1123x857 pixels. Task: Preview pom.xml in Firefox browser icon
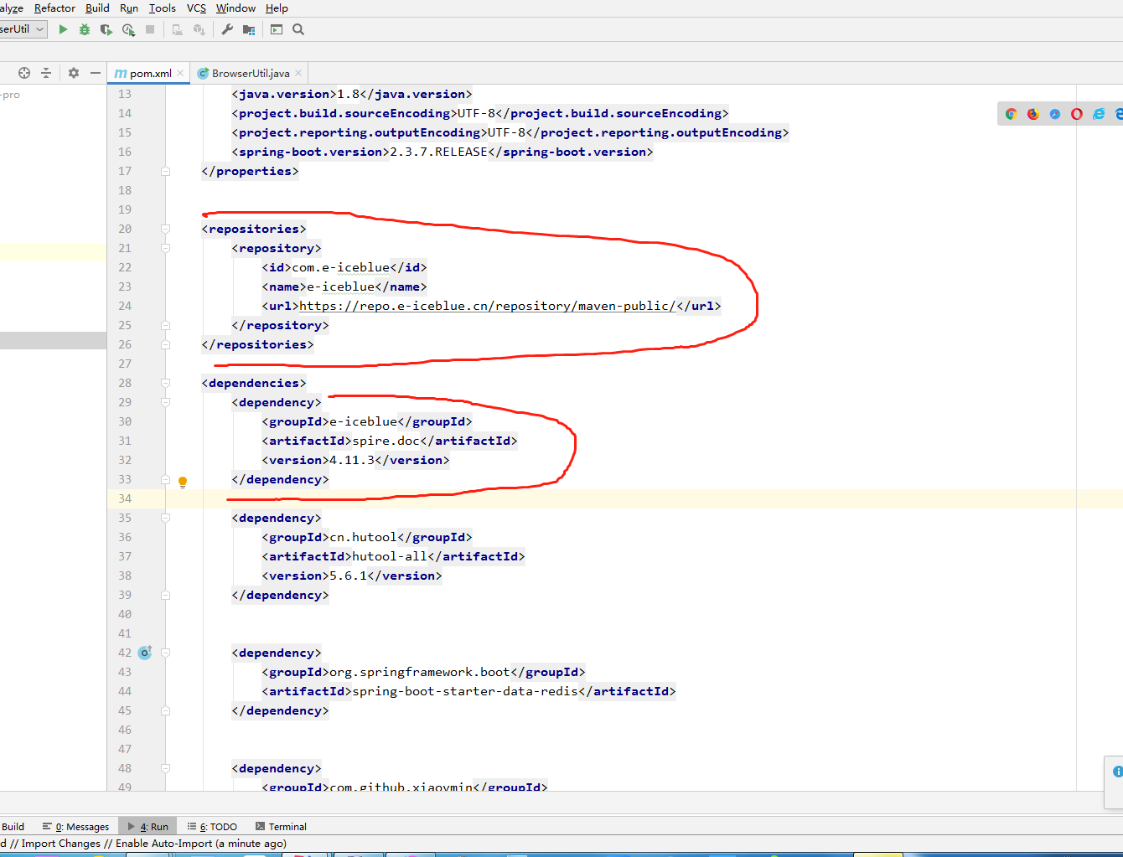click(1033, 114)
